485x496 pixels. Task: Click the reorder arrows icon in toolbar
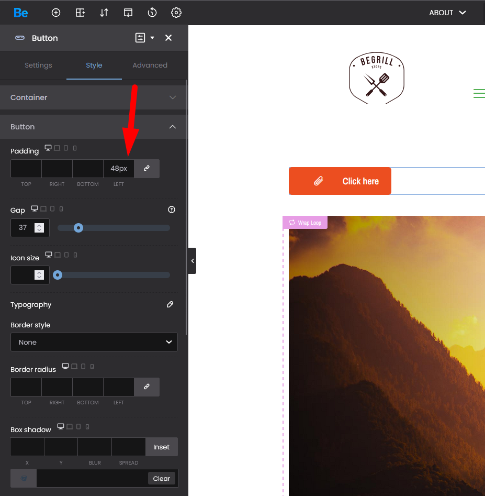(x=104, y=13)
